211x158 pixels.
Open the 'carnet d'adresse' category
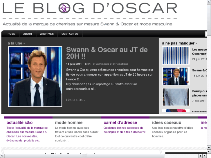[x=120, y=123]
